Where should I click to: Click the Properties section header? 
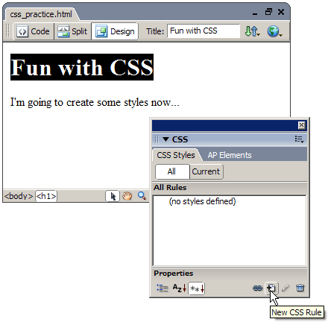coord(230,274)
